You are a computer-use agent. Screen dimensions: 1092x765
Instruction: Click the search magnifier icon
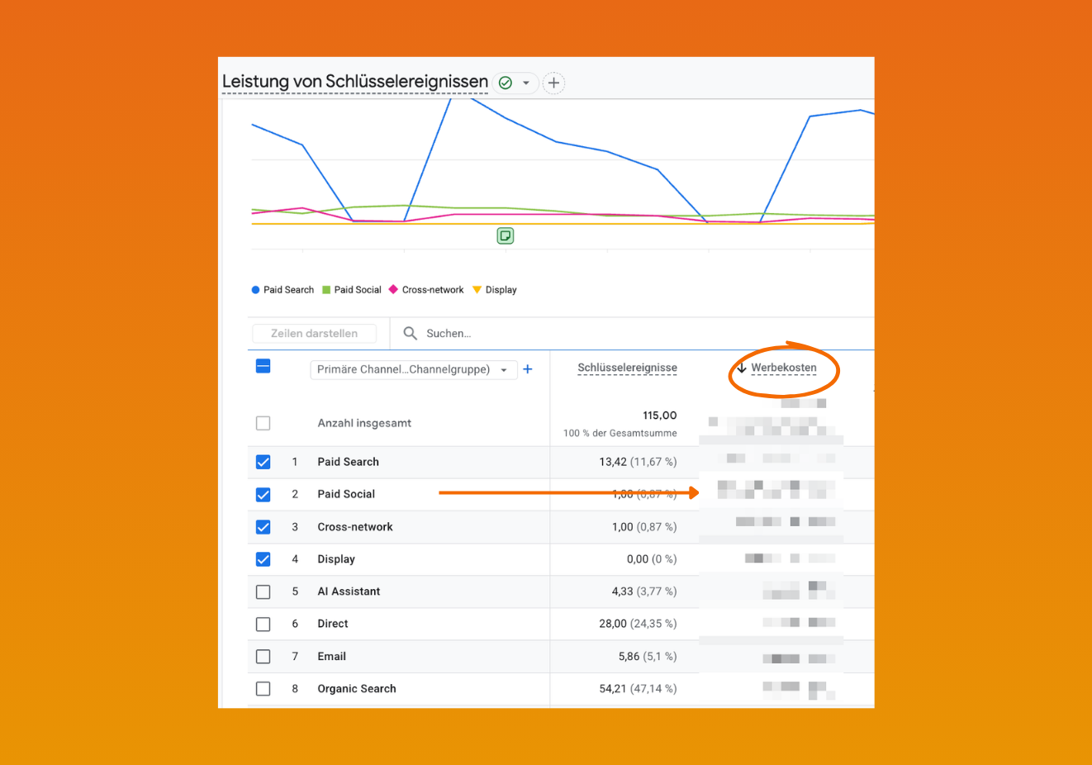pos(410,334)
